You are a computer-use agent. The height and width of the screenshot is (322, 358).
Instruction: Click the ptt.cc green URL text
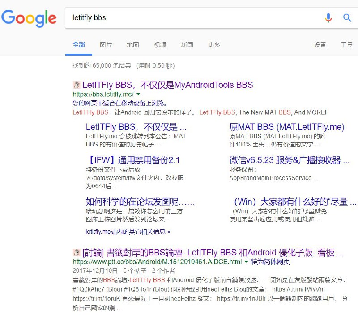click(x=157, y=262)
